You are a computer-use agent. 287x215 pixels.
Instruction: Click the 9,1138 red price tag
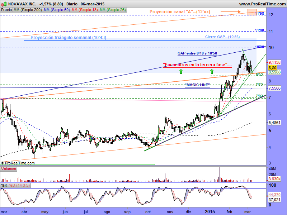(274, 62)
